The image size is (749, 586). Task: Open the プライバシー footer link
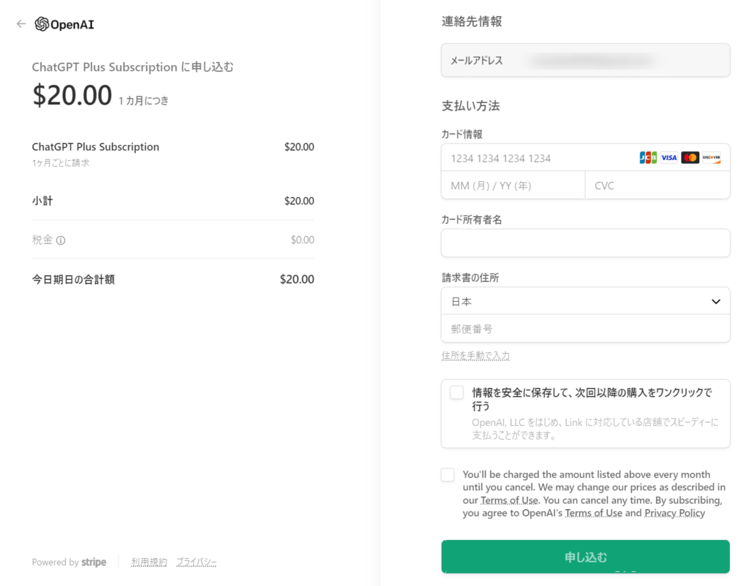point(196,562)
